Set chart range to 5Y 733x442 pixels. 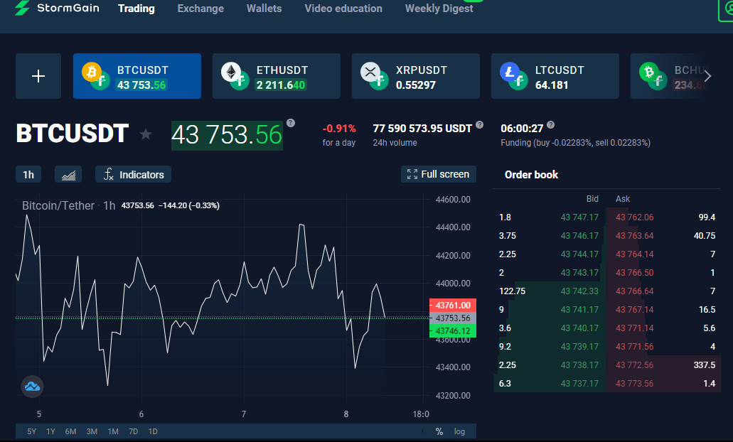coord(31,431)
